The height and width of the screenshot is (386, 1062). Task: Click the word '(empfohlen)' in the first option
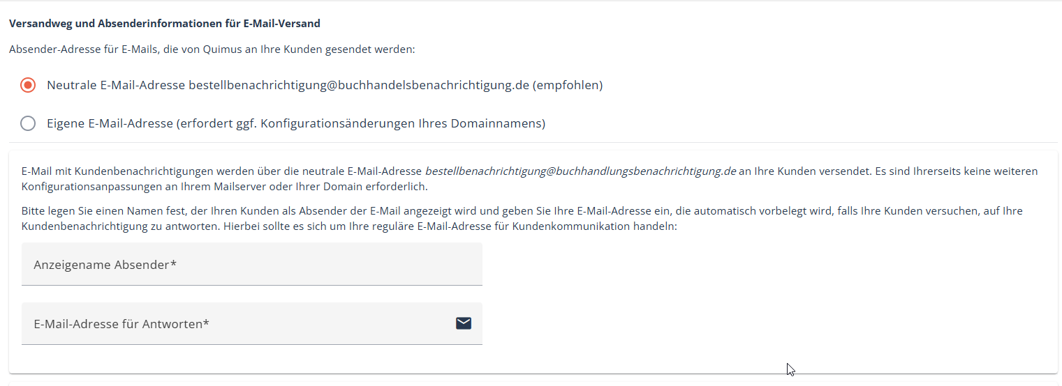[x=568, y=85]
